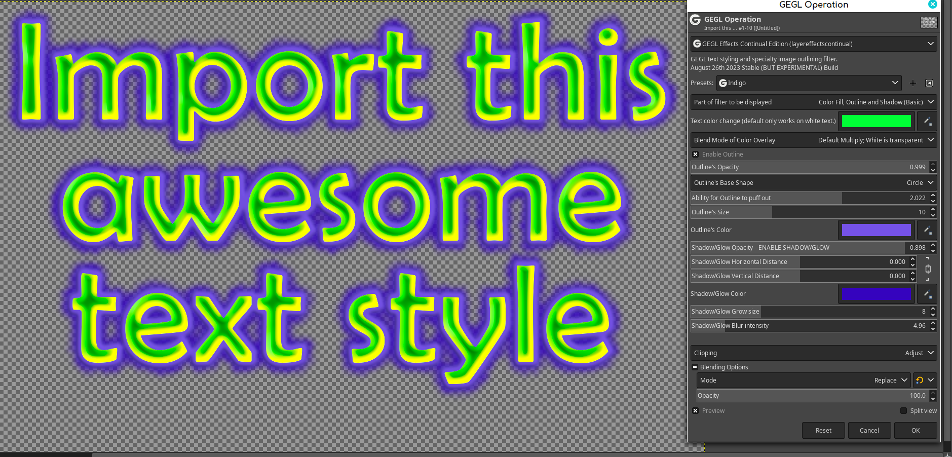The image size is (952, 457).
Task: Open Part of filter to be displayed dropdown
Action: (x=814, y=102)
